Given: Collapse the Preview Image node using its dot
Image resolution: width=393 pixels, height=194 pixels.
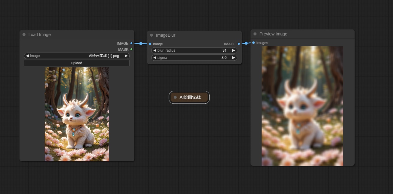Looking at the screenshot, I should click(255, 34).
